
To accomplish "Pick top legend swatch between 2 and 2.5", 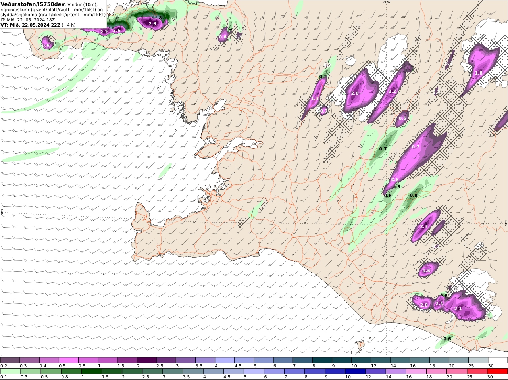I will (146, 360).
